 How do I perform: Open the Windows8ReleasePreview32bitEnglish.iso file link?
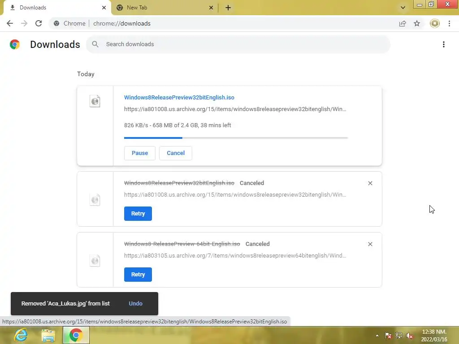[179, 97]
